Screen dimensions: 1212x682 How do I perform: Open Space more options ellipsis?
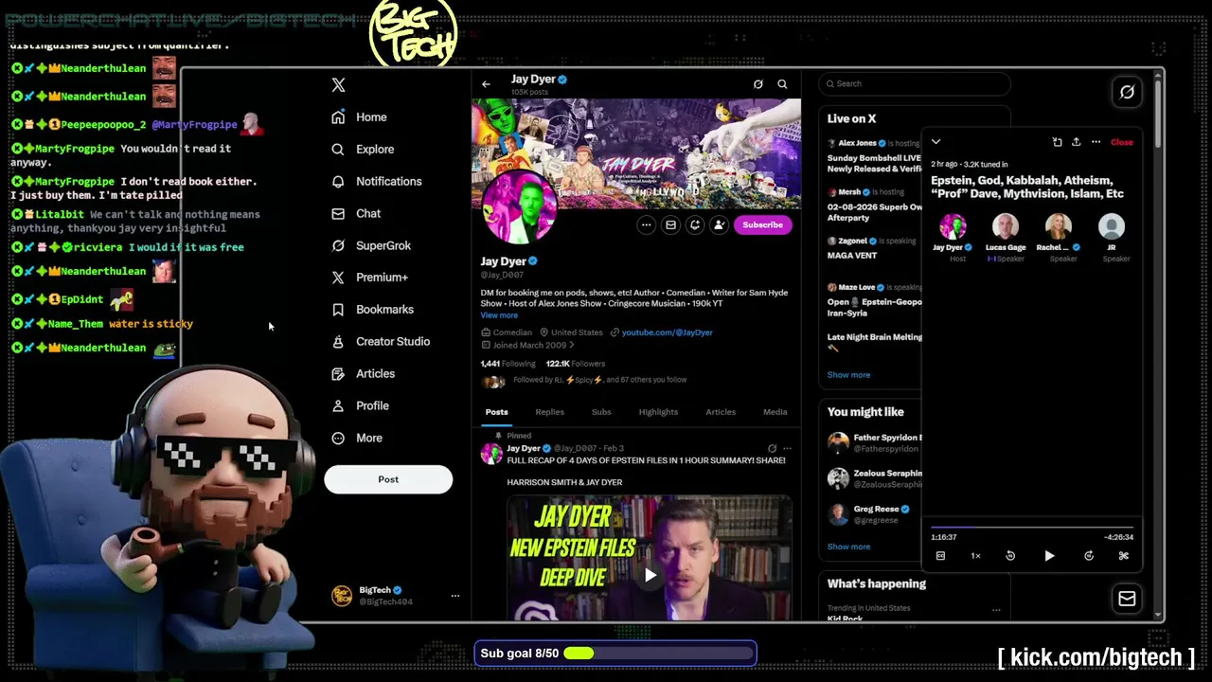coord(1096,143)
